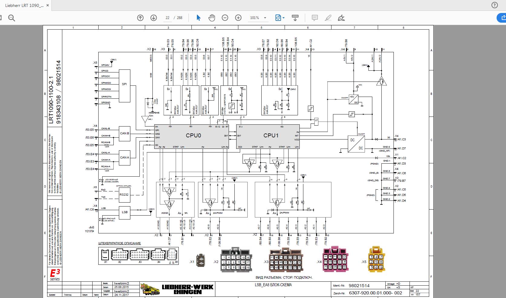
Task: Switch the page scrolling display mode
Action: coord(295,18)
